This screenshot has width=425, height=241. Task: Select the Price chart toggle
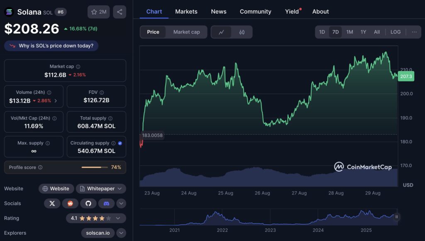coord(153,32)
